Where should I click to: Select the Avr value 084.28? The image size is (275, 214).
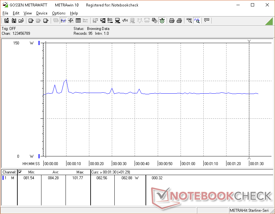(x=53, y=178)
